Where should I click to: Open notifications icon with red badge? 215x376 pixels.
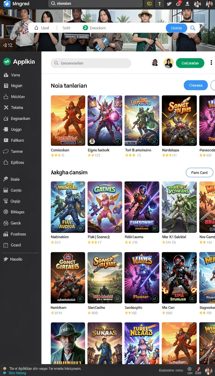pos(178,4)
